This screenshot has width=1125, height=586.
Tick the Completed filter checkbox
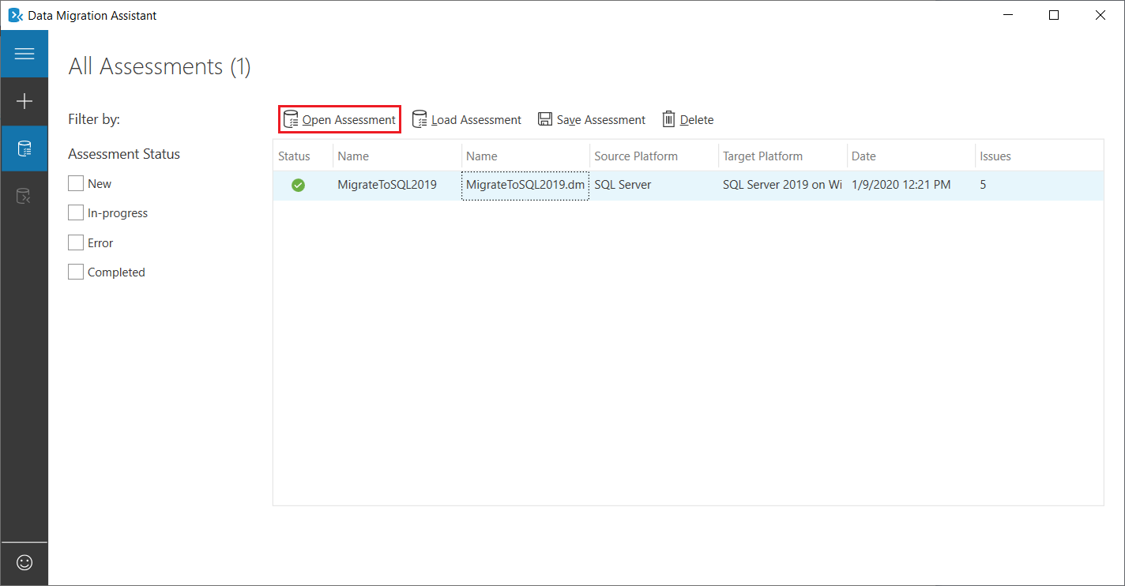[x=76, y=272]
